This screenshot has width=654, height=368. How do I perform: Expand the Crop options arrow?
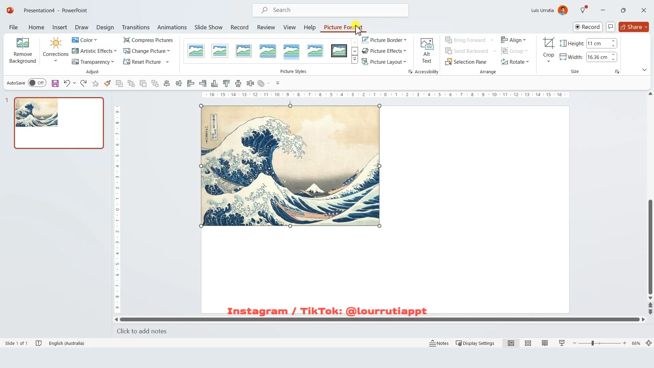point(548,61)
